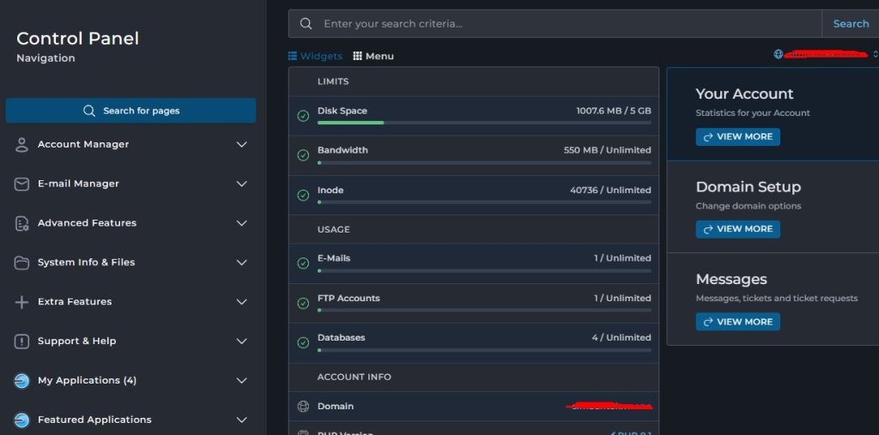This screenshot has height=435, width=879.
Task: Expand the E-mail Manager chevron
Action: 241,184
